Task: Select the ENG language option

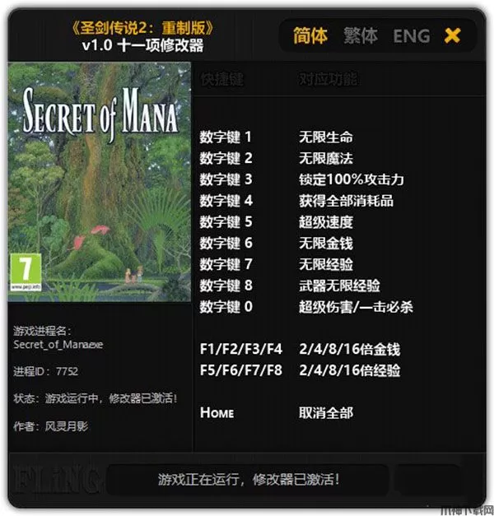Action: (x=412, y=36)
